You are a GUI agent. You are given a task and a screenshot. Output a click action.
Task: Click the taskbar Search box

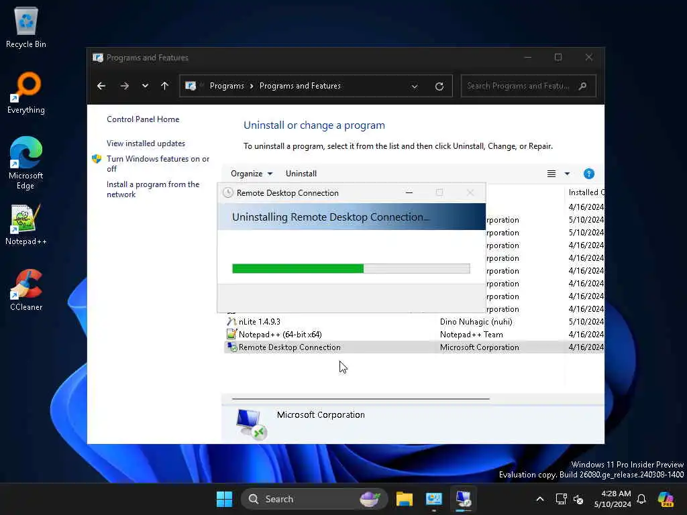pyautogui.click(x=314, y=499)
